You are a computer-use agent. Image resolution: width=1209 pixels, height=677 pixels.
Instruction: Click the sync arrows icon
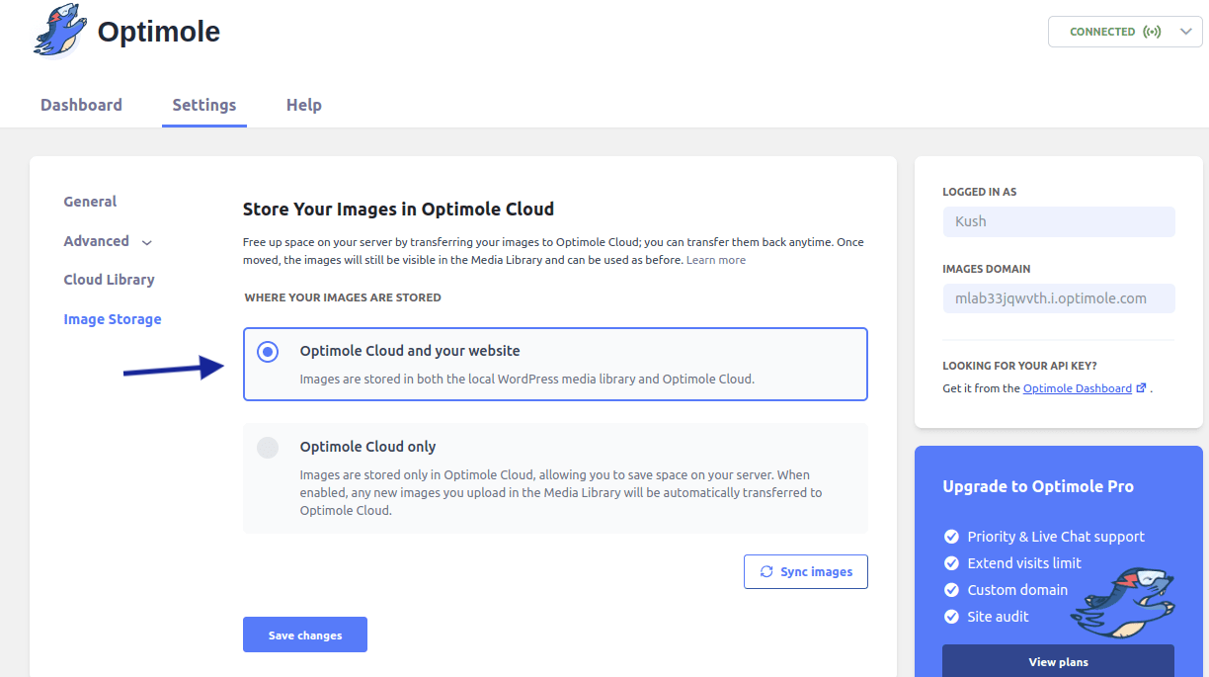(766, 571)
